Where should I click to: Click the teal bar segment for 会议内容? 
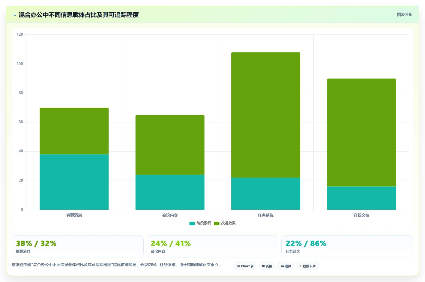coord(170,192)
